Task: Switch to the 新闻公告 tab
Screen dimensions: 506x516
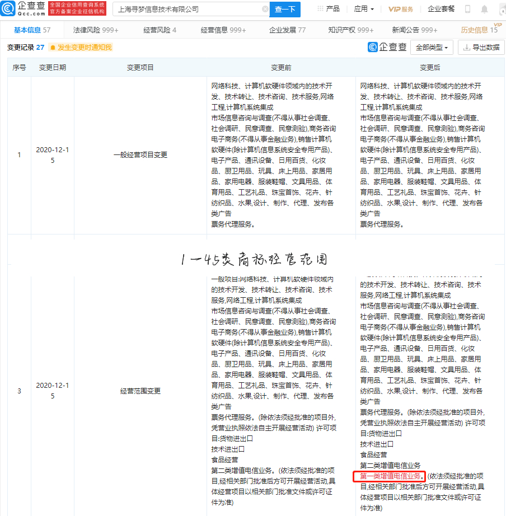Action: point(414,30)
